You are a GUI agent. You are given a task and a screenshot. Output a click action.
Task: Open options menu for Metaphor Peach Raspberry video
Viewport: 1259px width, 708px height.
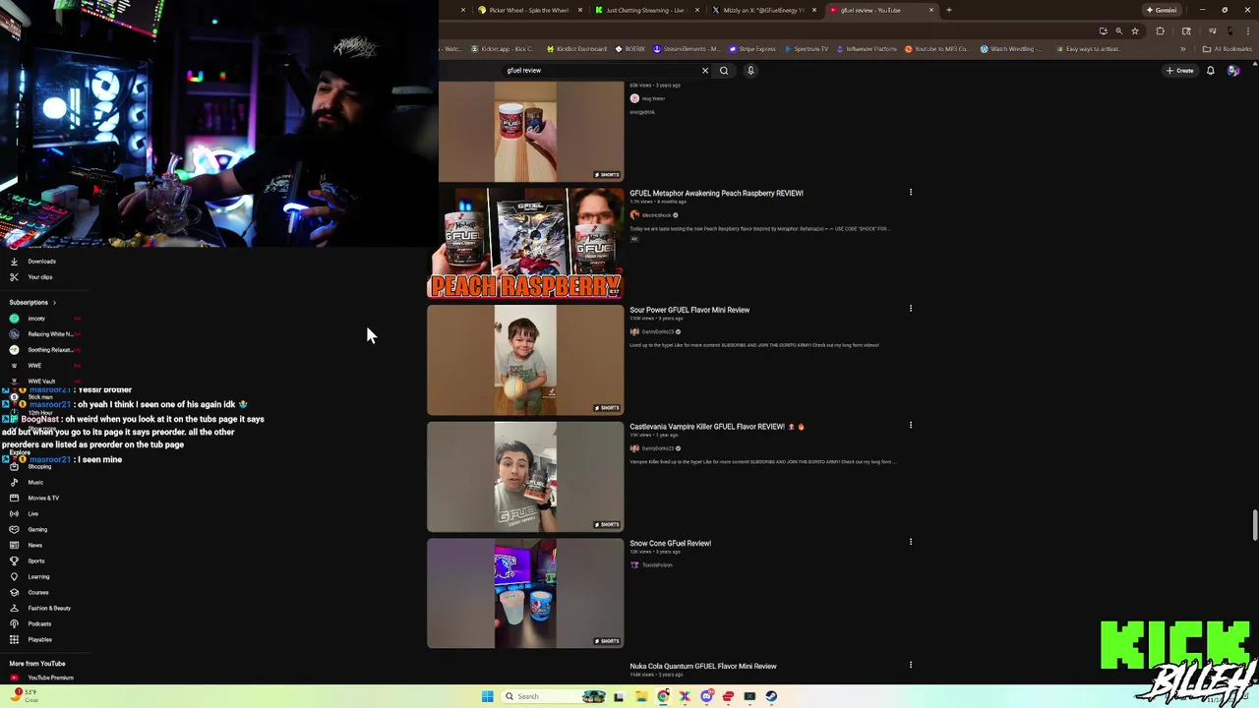911,193
